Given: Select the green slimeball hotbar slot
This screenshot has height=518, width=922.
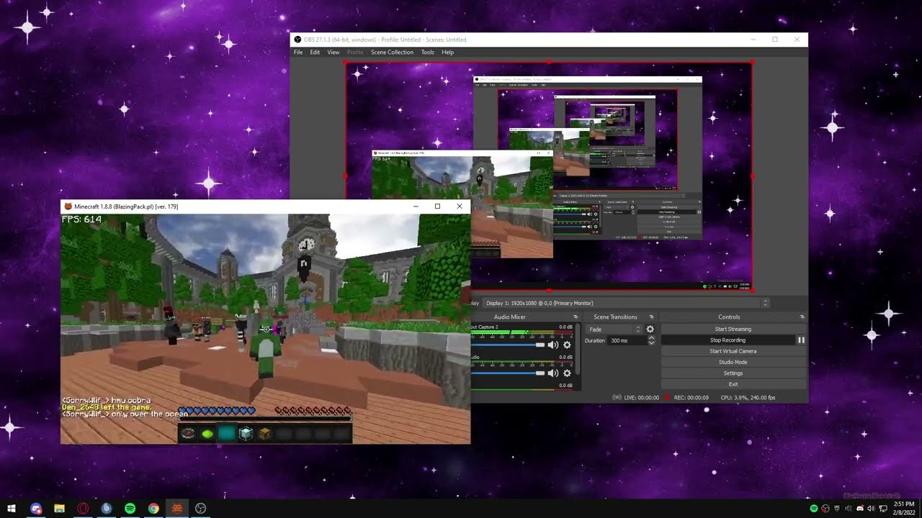Looking at the screenshot, I should pyautogui.click(x=207, y=433).
